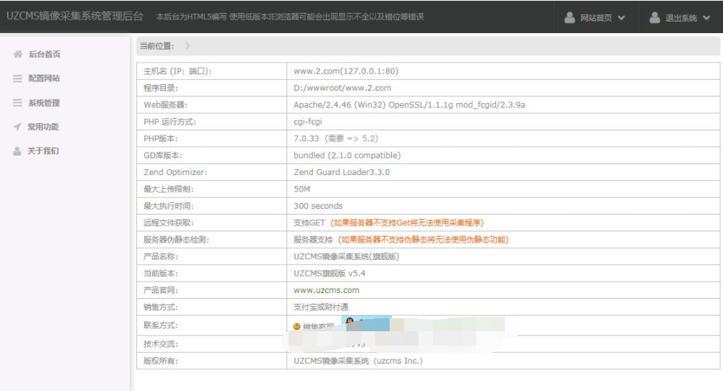The image size is (723, 391).
Task: Click the 支付宝或财付通 sales method value
Action: tap(321, 307)
